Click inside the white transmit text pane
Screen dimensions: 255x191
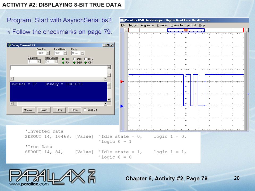point(58,71)
